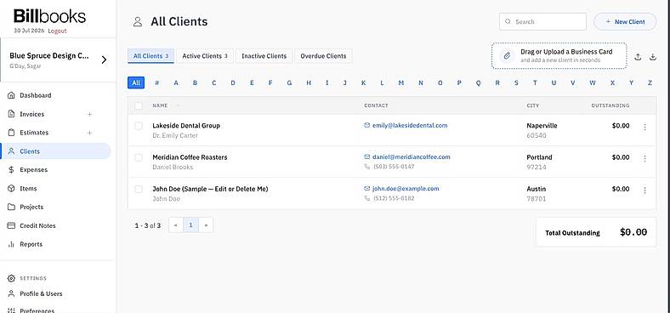Open Profile & Users settings
The width and height of the screenshot is (670, 313).
[x=41, y=293]
